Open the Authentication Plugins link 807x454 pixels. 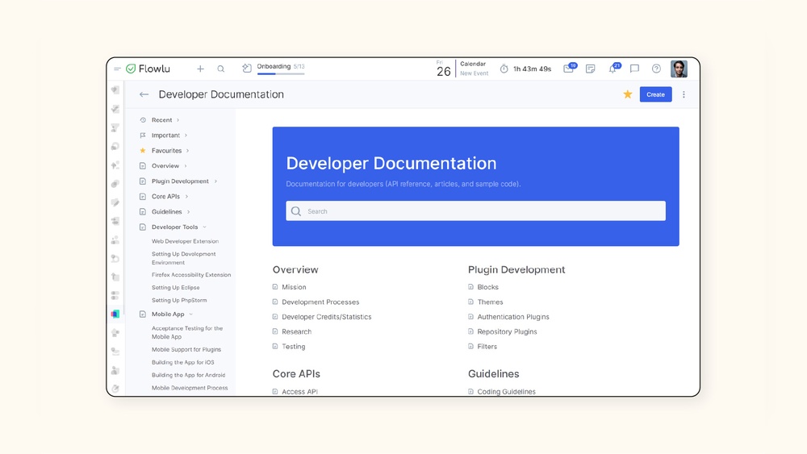[x=512, y=317]
